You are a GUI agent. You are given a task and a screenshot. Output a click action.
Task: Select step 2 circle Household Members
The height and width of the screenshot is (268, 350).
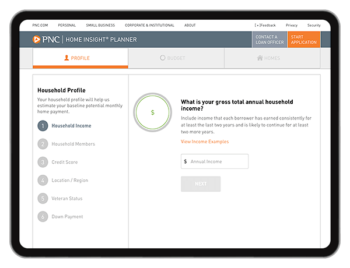[43, 144]
